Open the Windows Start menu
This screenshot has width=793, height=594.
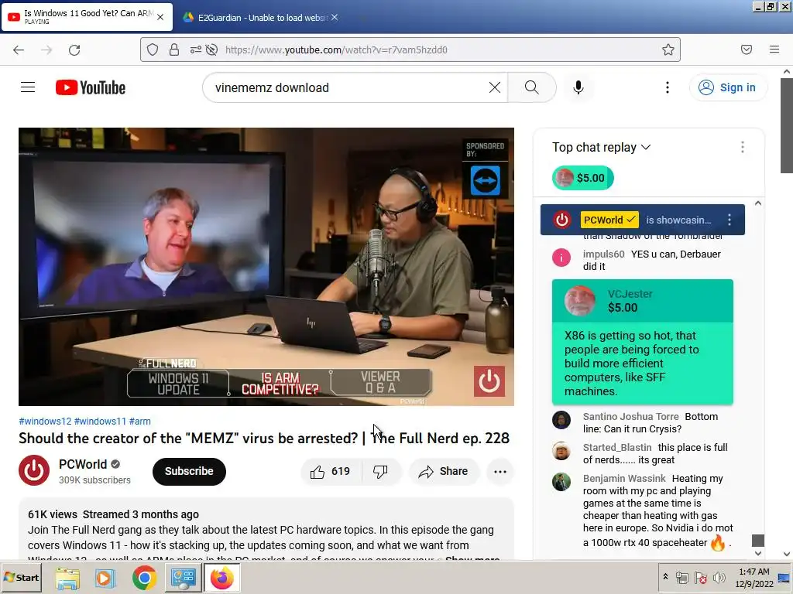click(x=21, y=577)
